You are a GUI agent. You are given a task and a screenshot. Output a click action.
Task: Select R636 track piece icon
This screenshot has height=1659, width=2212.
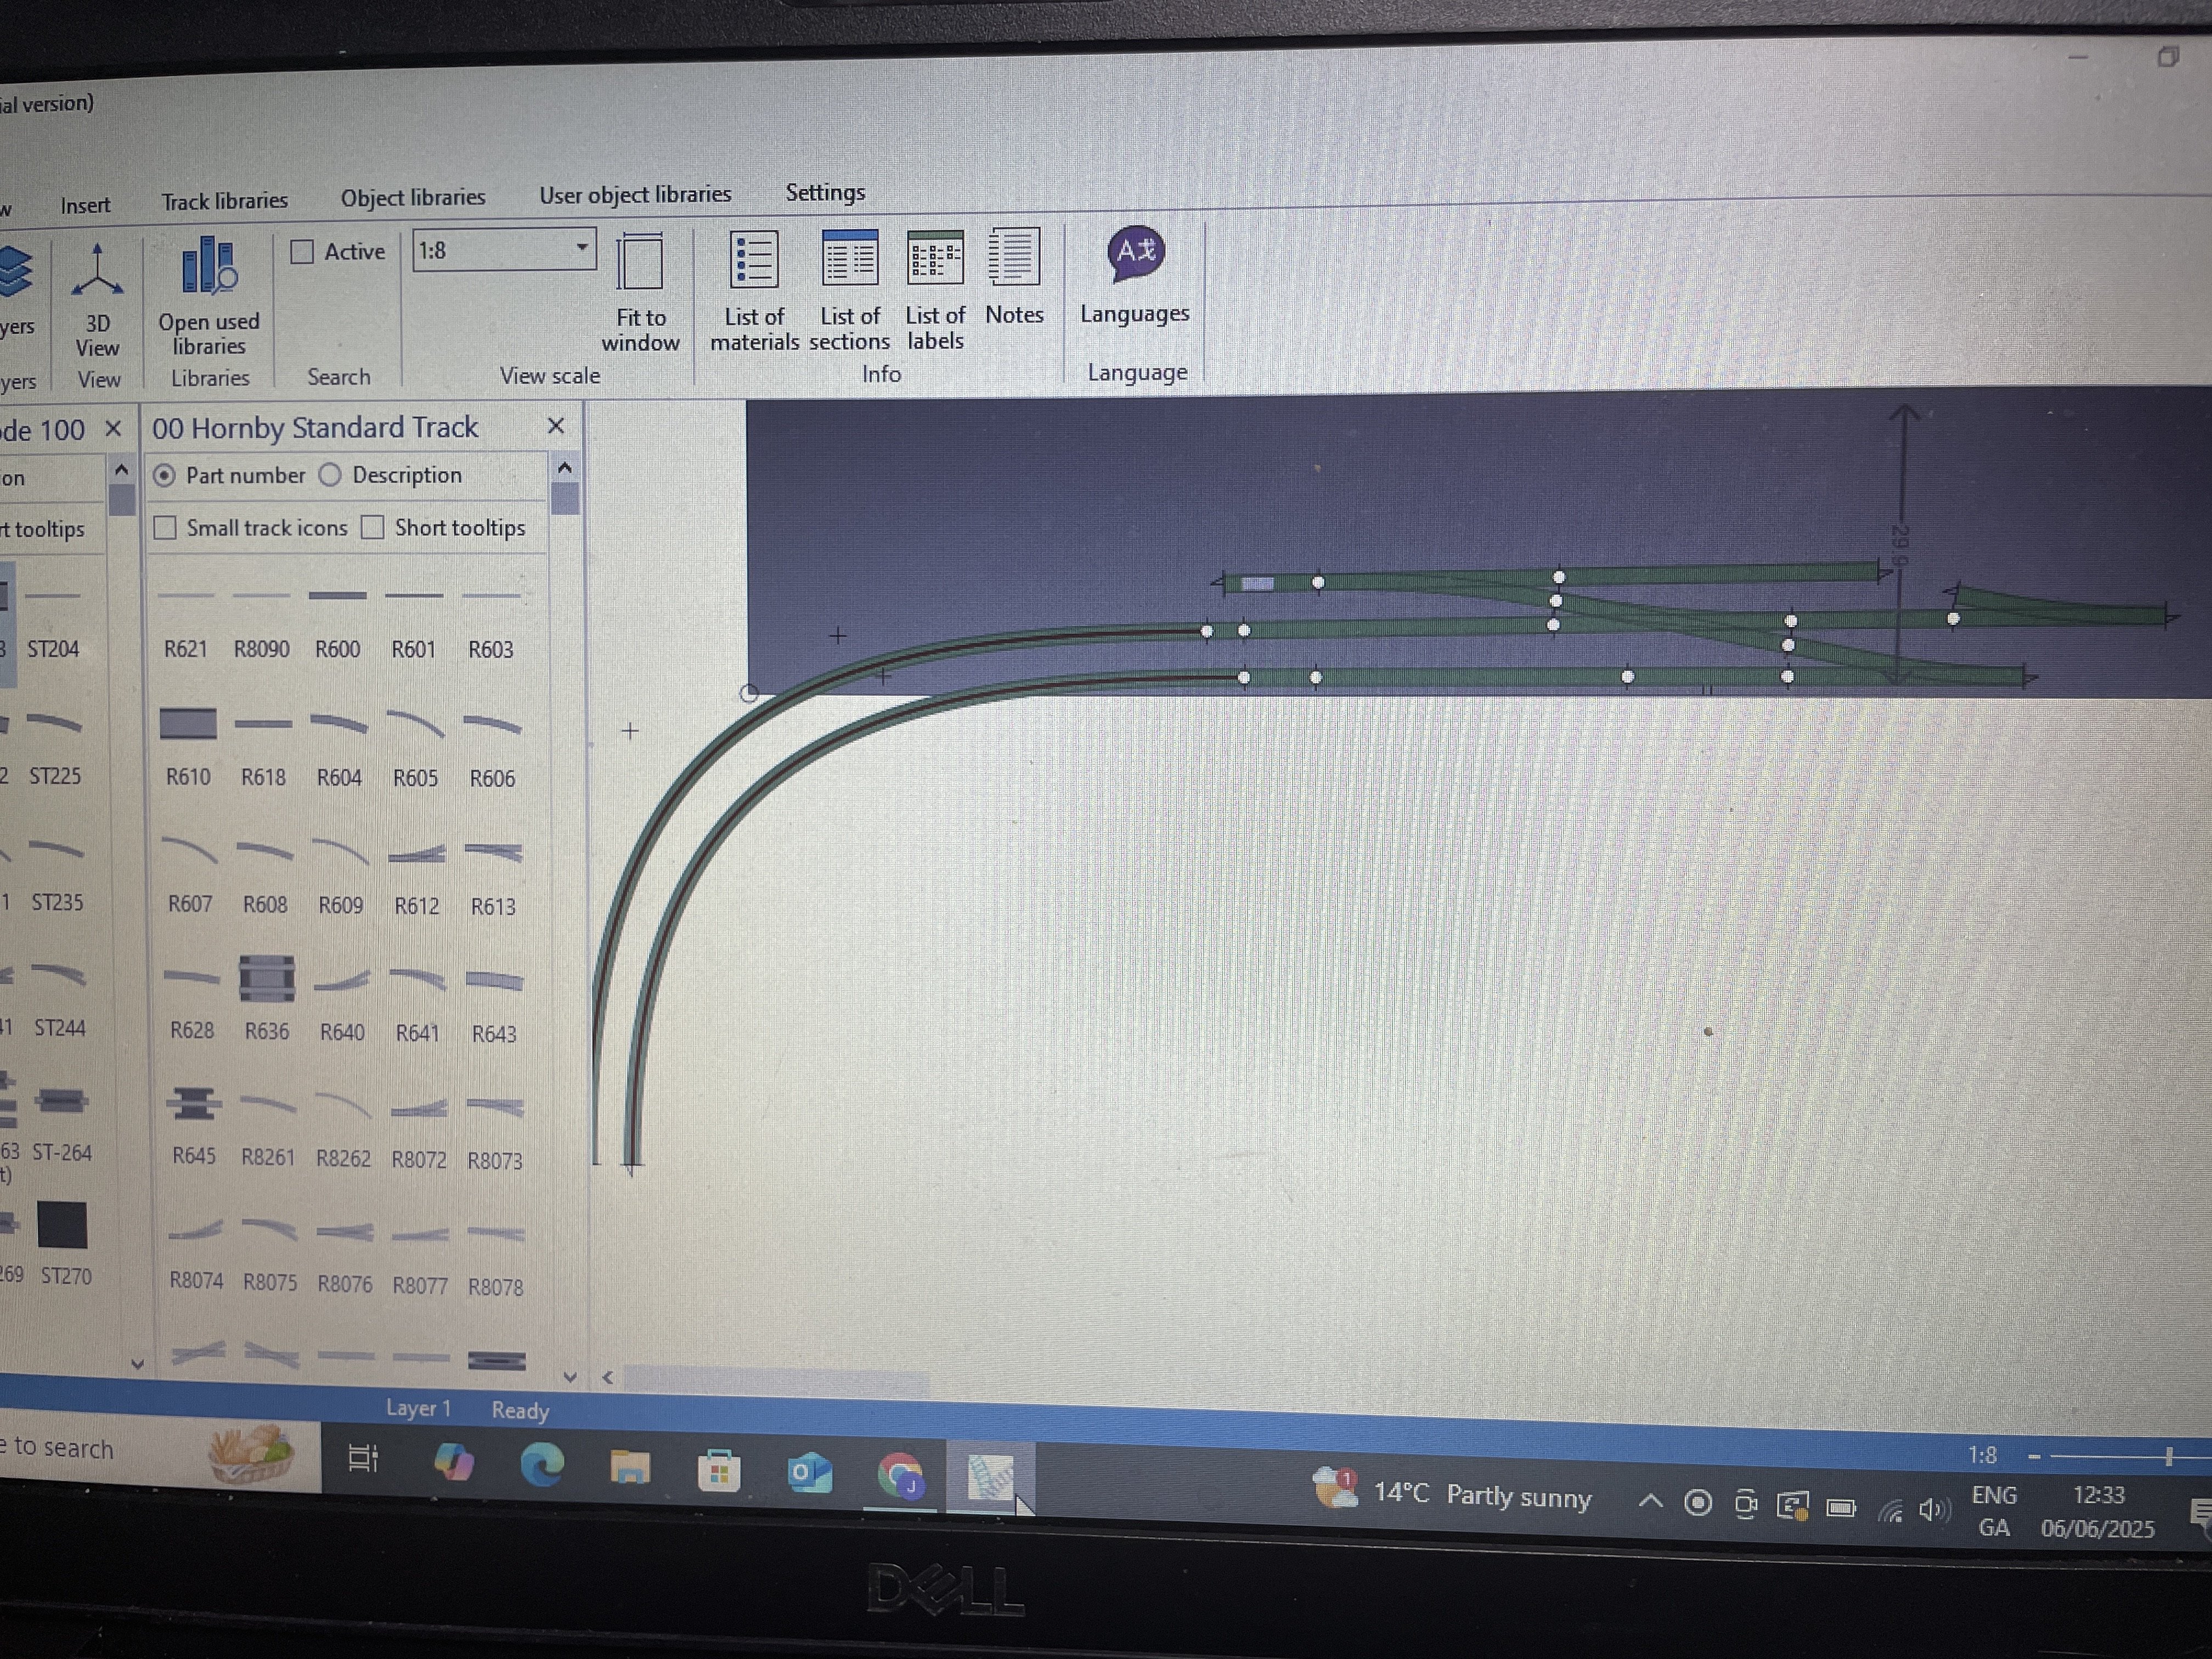267,978
